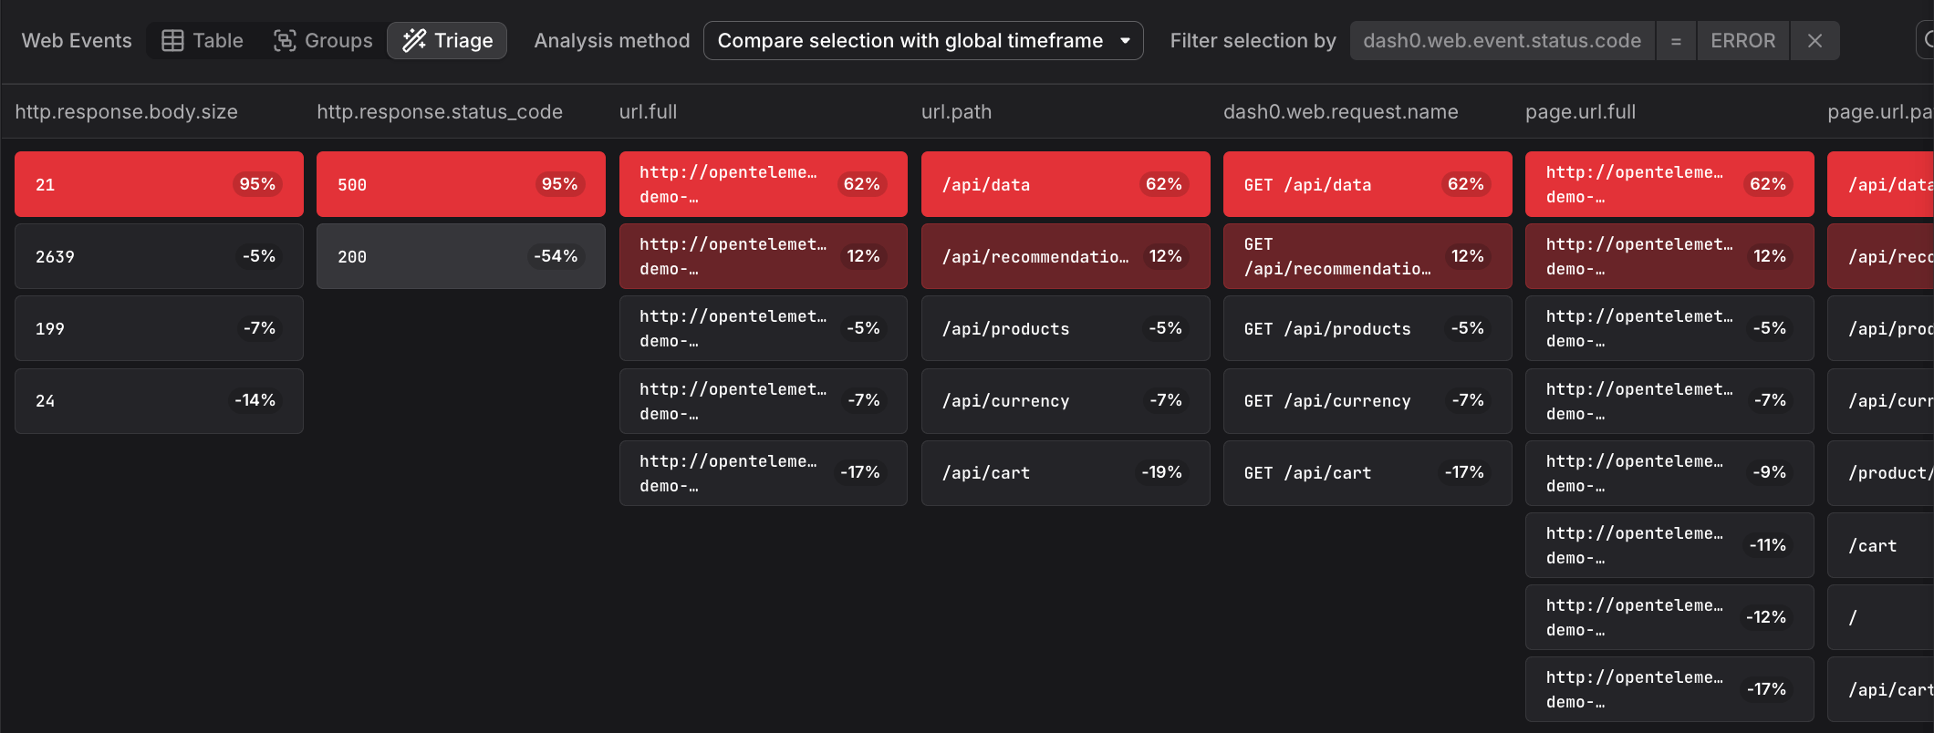
Task: Click the Groups icon
Action: tap(285, 40)
